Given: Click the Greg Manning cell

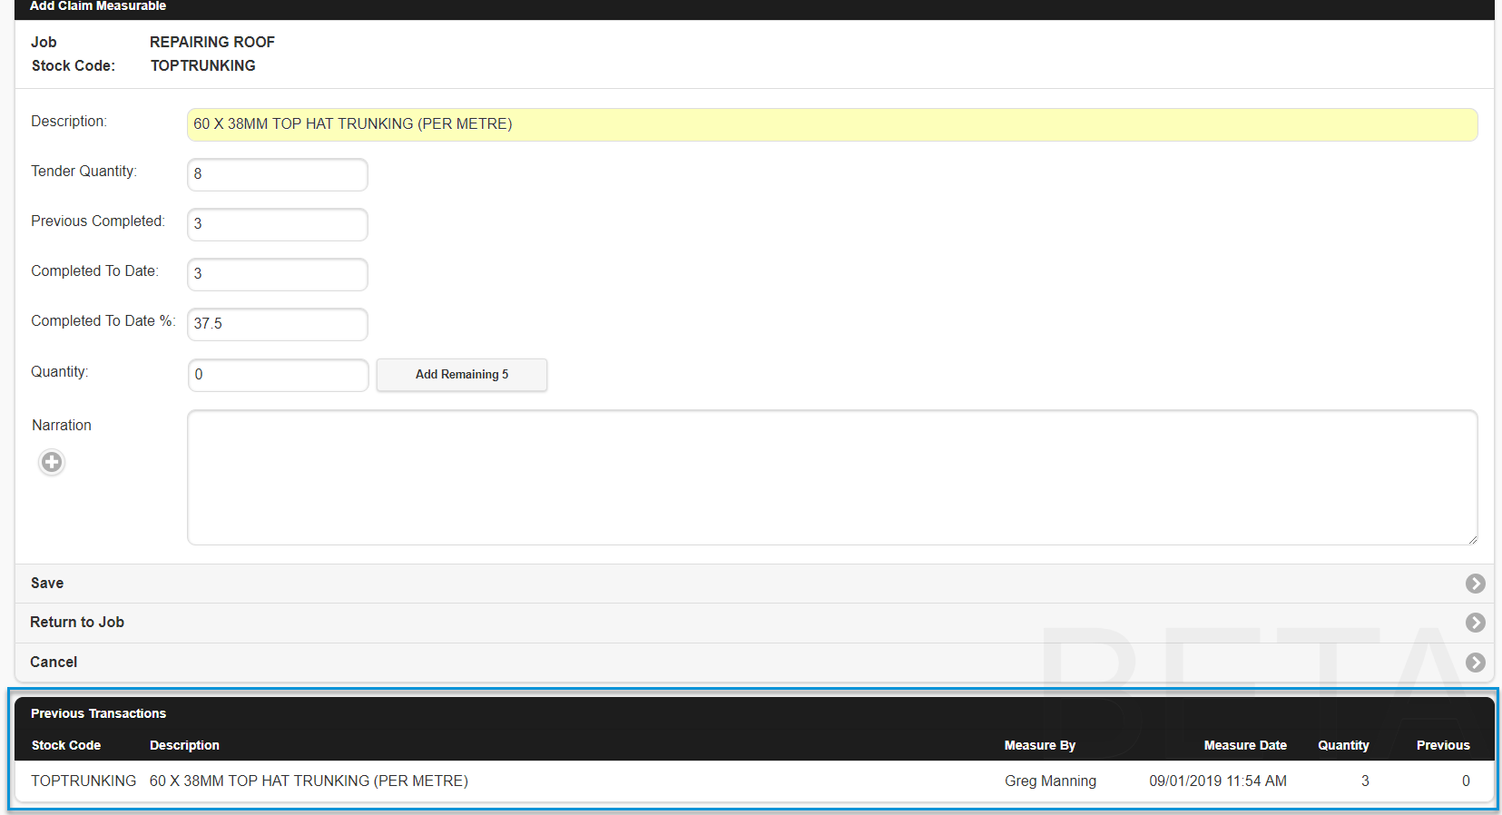Looking at the screenshot, I should pyautogui.click(x=1050, y=781).
